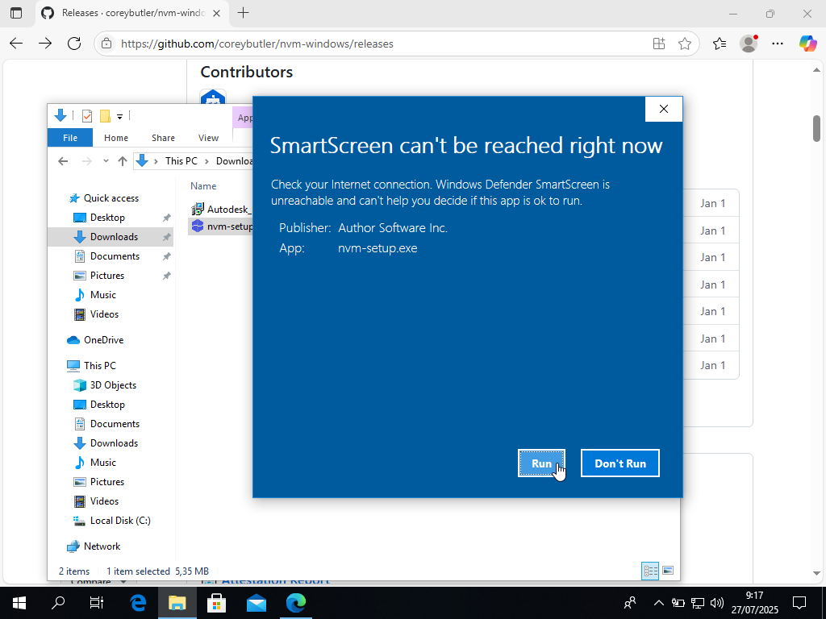Switch Explorer to large icons view
The image size is (826, 619).
point(668,571)
